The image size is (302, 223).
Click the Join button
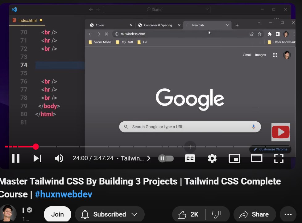[x=57, y=214]
